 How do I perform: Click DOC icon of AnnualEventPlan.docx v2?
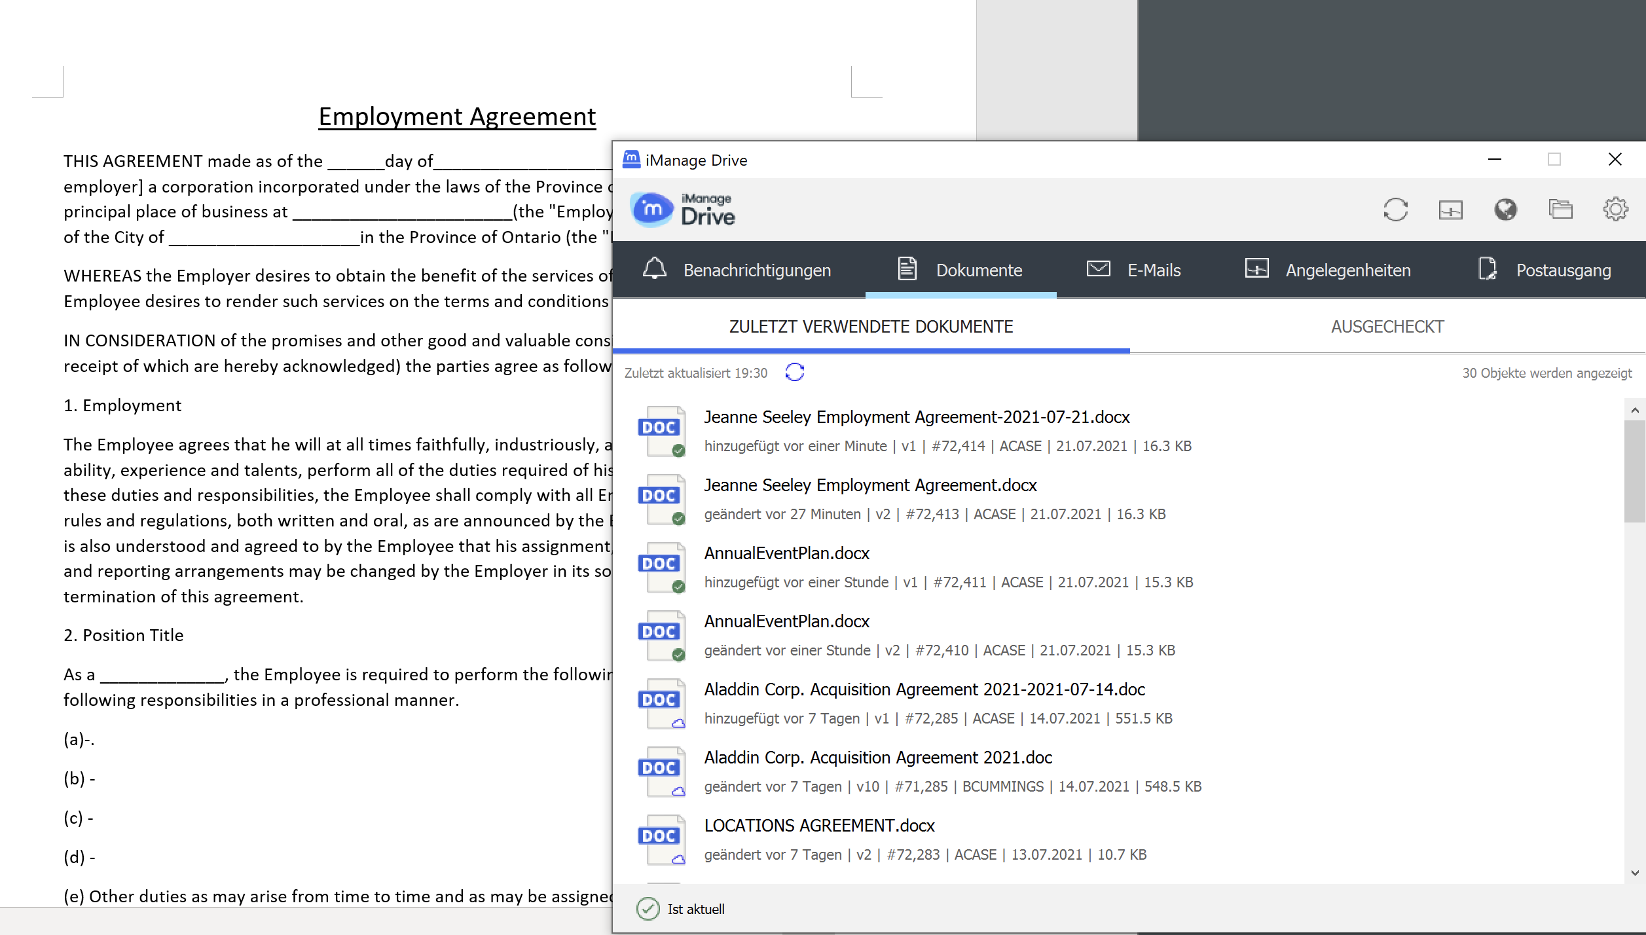point(662,636)
